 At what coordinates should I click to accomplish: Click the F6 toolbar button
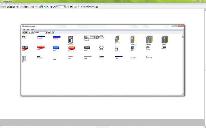tap(93, 7)
